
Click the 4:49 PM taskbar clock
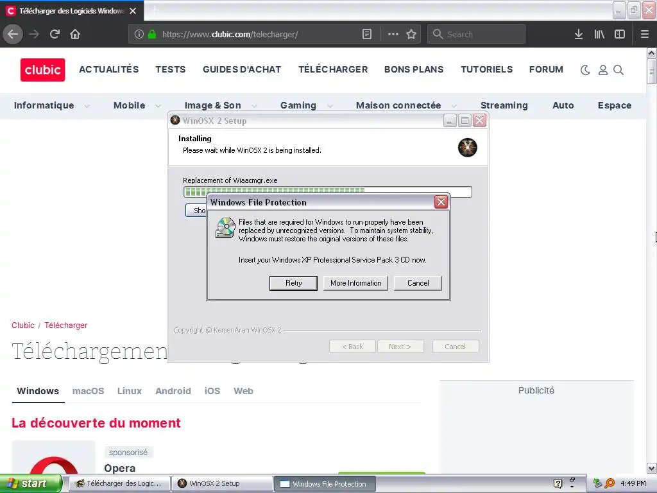click(633, 483)
